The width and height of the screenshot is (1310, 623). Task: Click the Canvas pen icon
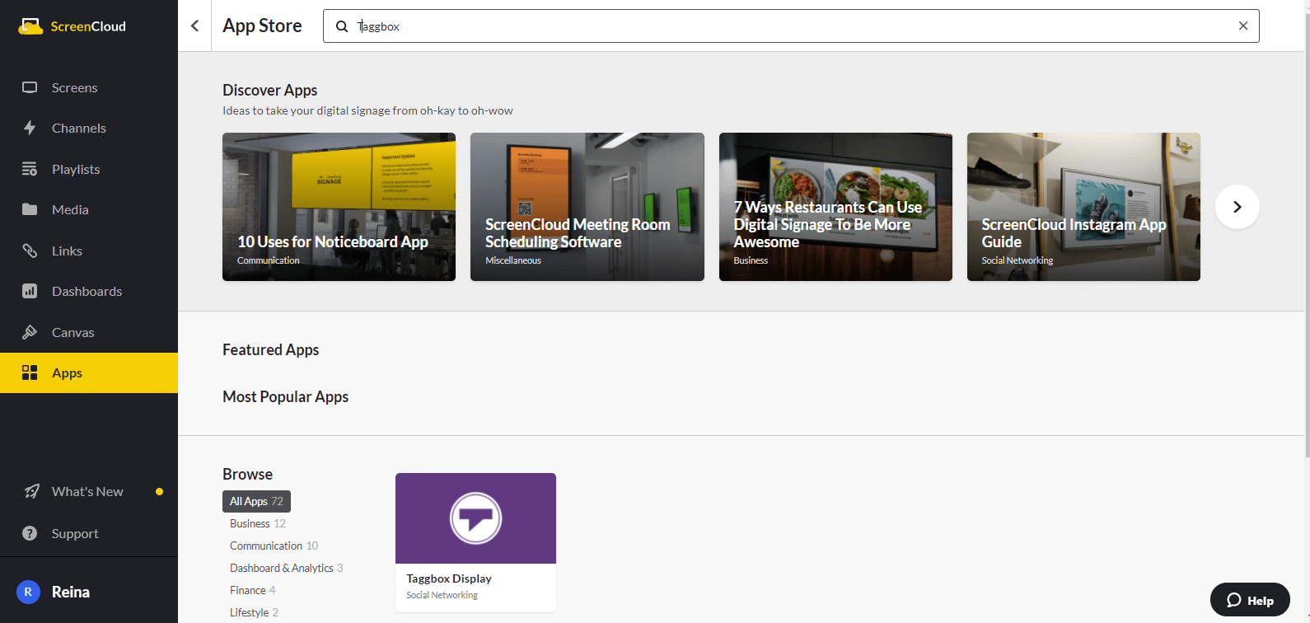click(x=30, y=332)
